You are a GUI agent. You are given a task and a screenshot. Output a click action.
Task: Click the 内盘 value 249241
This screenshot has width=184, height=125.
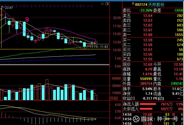coord(177,84)
